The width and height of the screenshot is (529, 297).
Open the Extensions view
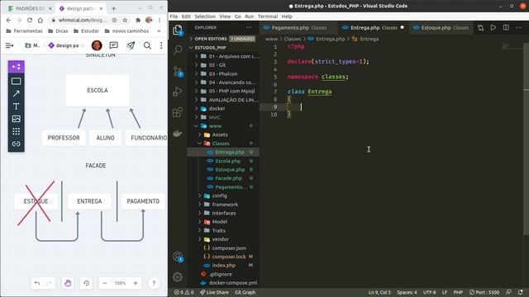(178, 112)
